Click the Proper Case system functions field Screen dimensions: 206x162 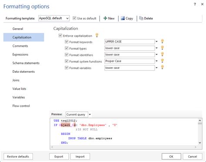[130, 61]
